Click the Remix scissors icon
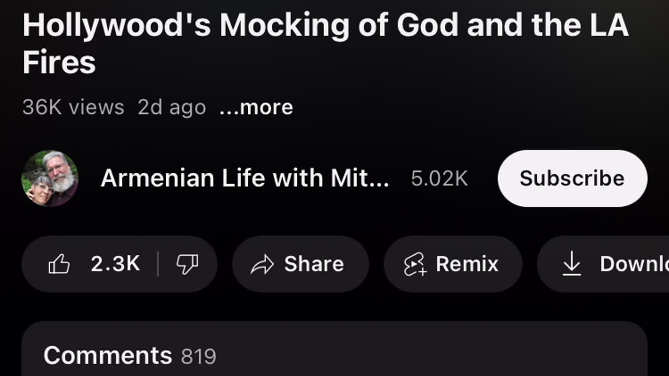The height and width of the screenshot is (376, 669). pos(415,264)
